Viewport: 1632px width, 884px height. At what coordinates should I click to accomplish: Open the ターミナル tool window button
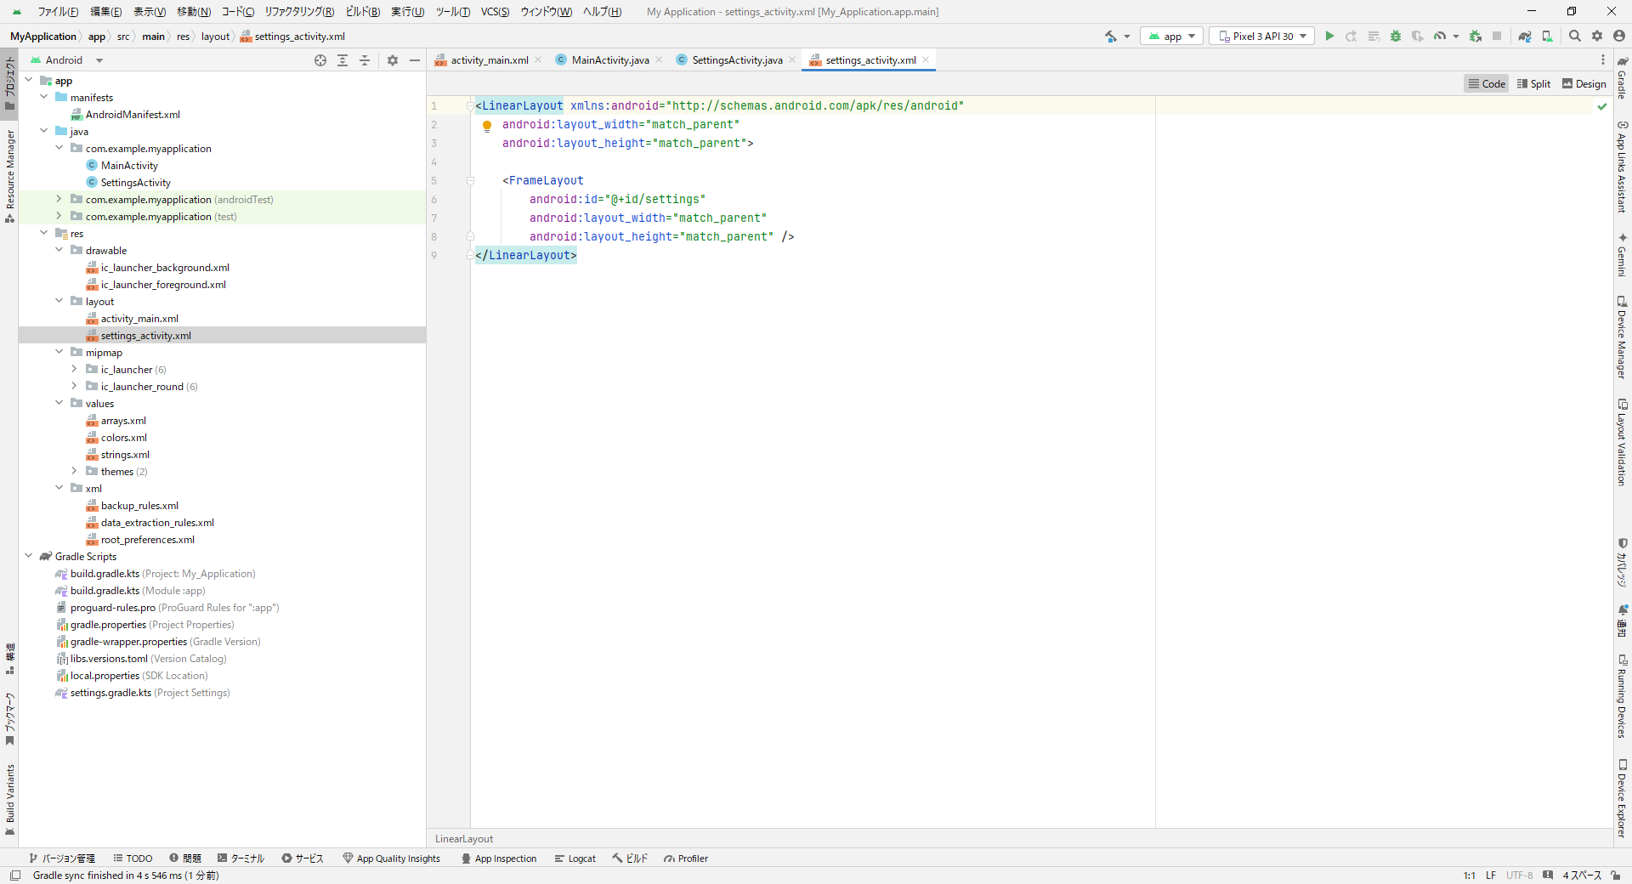pos(241,858)
